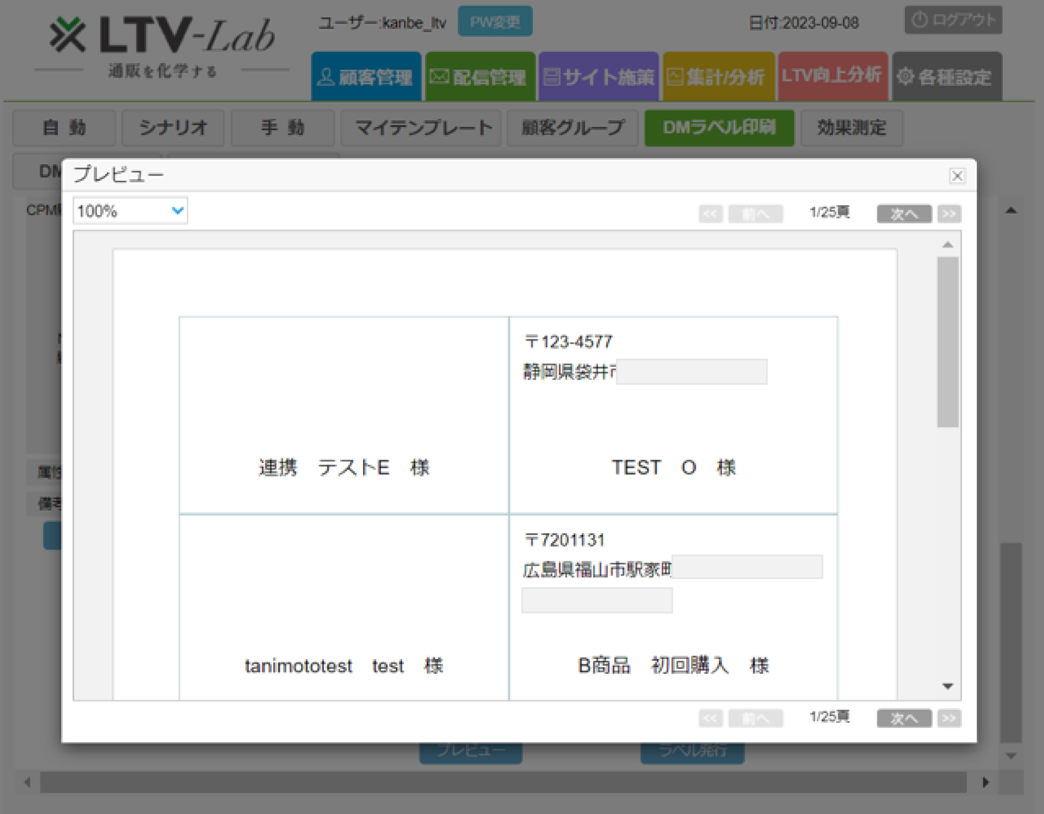Go to next page with 次へ
The image size is (1044, 814).
[x=904, y=213]
